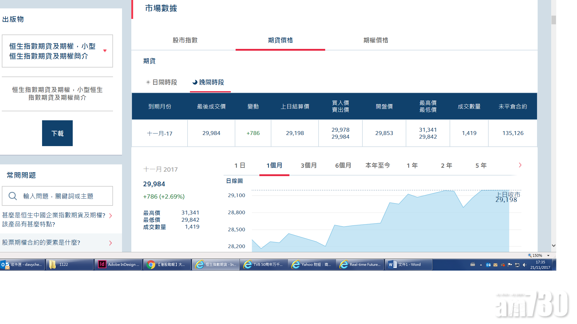Image resolution: width=577 pixels, height=324 pixels.
Task: Show more chart periods with the right arrow
Action: pos(520,165)
